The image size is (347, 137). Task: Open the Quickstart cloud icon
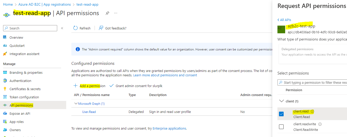coord(5,46)
